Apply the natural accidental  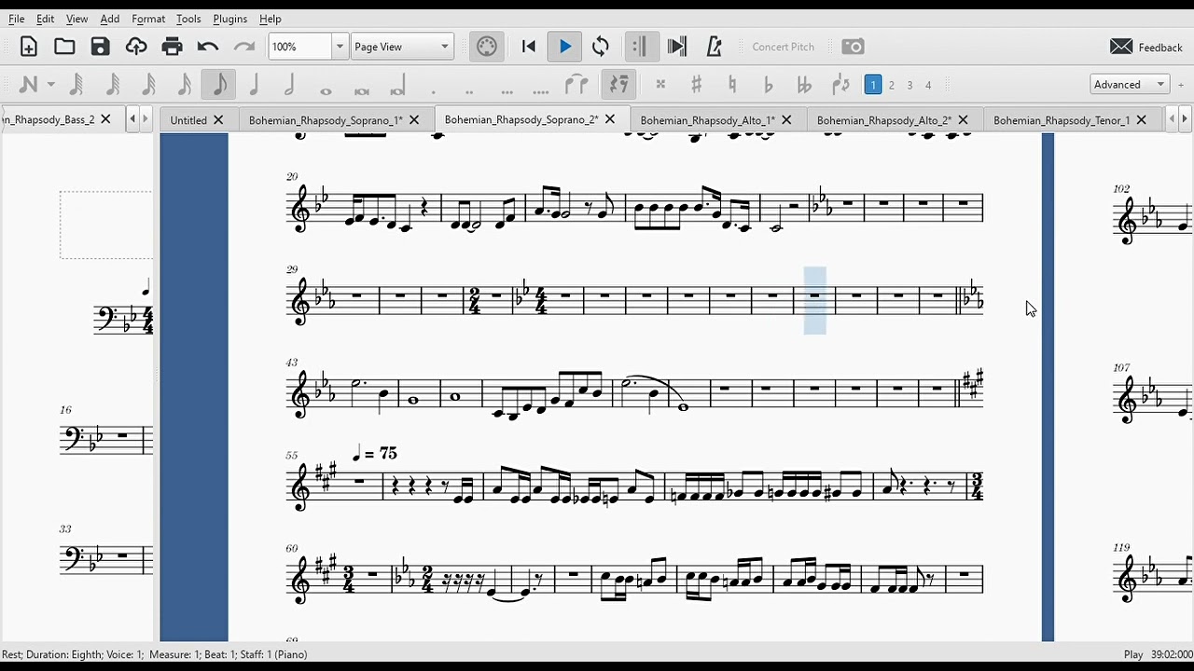pos(732,85)
